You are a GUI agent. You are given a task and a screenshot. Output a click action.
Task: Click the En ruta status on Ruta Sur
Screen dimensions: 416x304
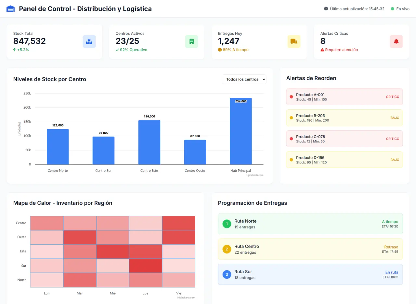(x=392, y=272)
